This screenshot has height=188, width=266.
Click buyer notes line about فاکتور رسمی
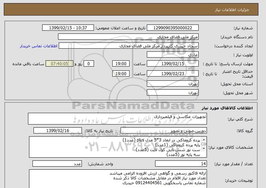pyautogui.click(x=158, y=173)
